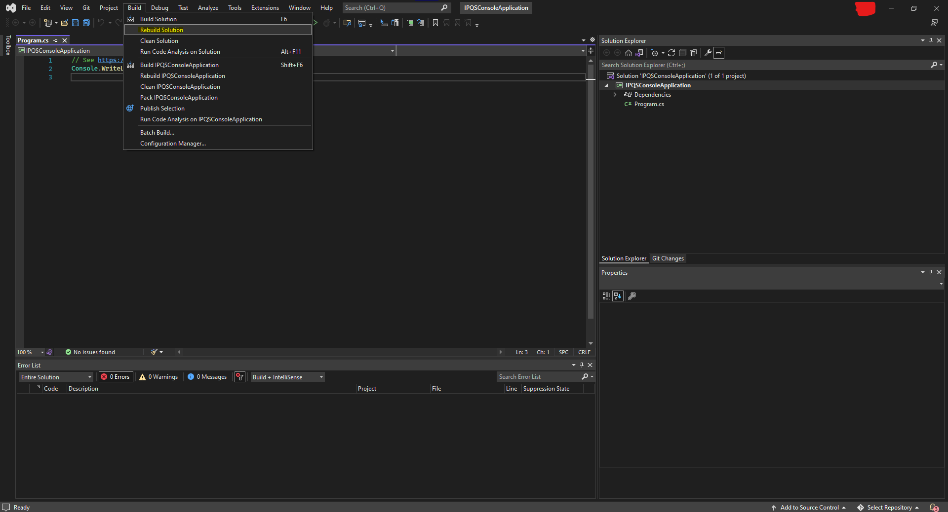Click the Error List clear filters icon
This screenshot has width=948, height=512.
(x=240, y=377)
